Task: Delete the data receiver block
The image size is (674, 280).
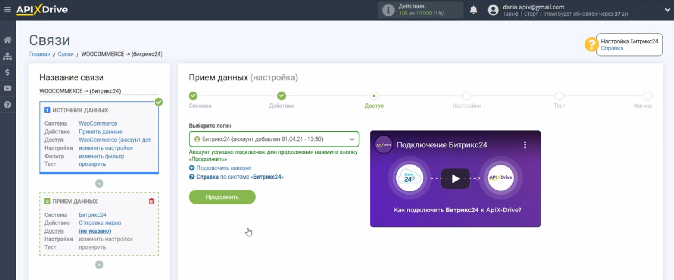Action: [151, 202]
